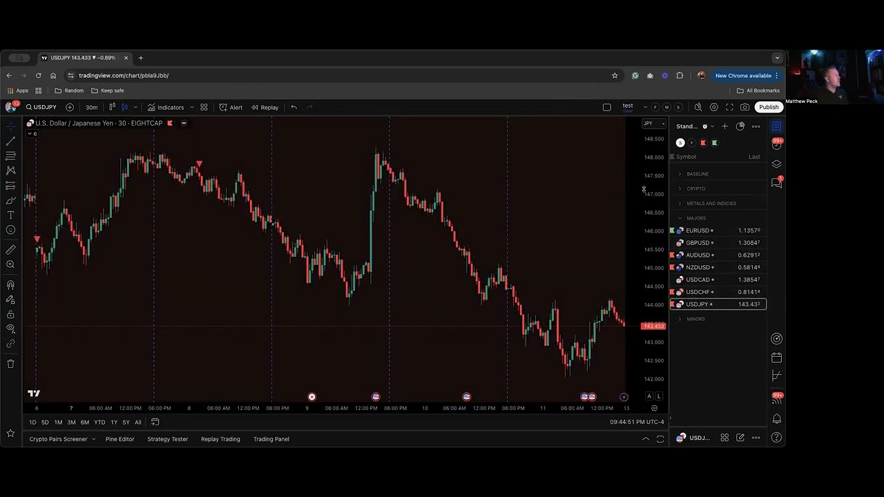Select the trend line drawing tool
The height and width of the screenshot is (497, 884).
pos(10,141)
